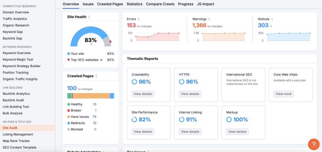Open Keyword Overview in the sidebar
Screen dimensions: 322x152
click(17, 53)
